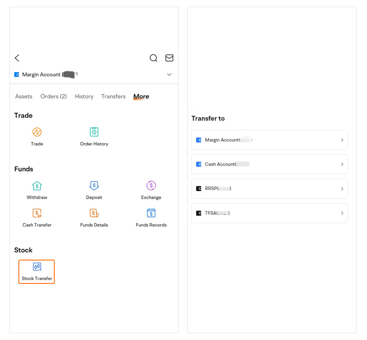Open the History tab
Image resolution: width=367 pixels, height=340 pixels.
[84, 97]
